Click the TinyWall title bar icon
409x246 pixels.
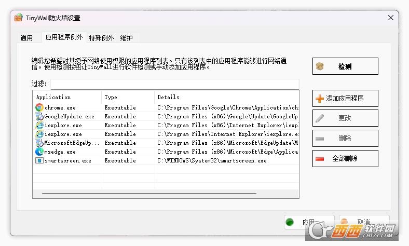coord(19,18)
